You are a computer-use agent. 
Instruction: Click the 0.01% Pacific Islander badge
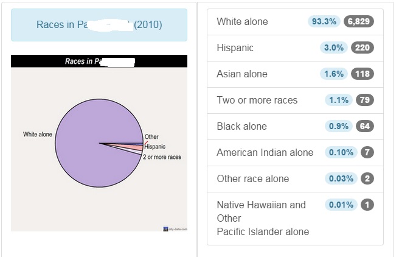click(x=341, y=205)
